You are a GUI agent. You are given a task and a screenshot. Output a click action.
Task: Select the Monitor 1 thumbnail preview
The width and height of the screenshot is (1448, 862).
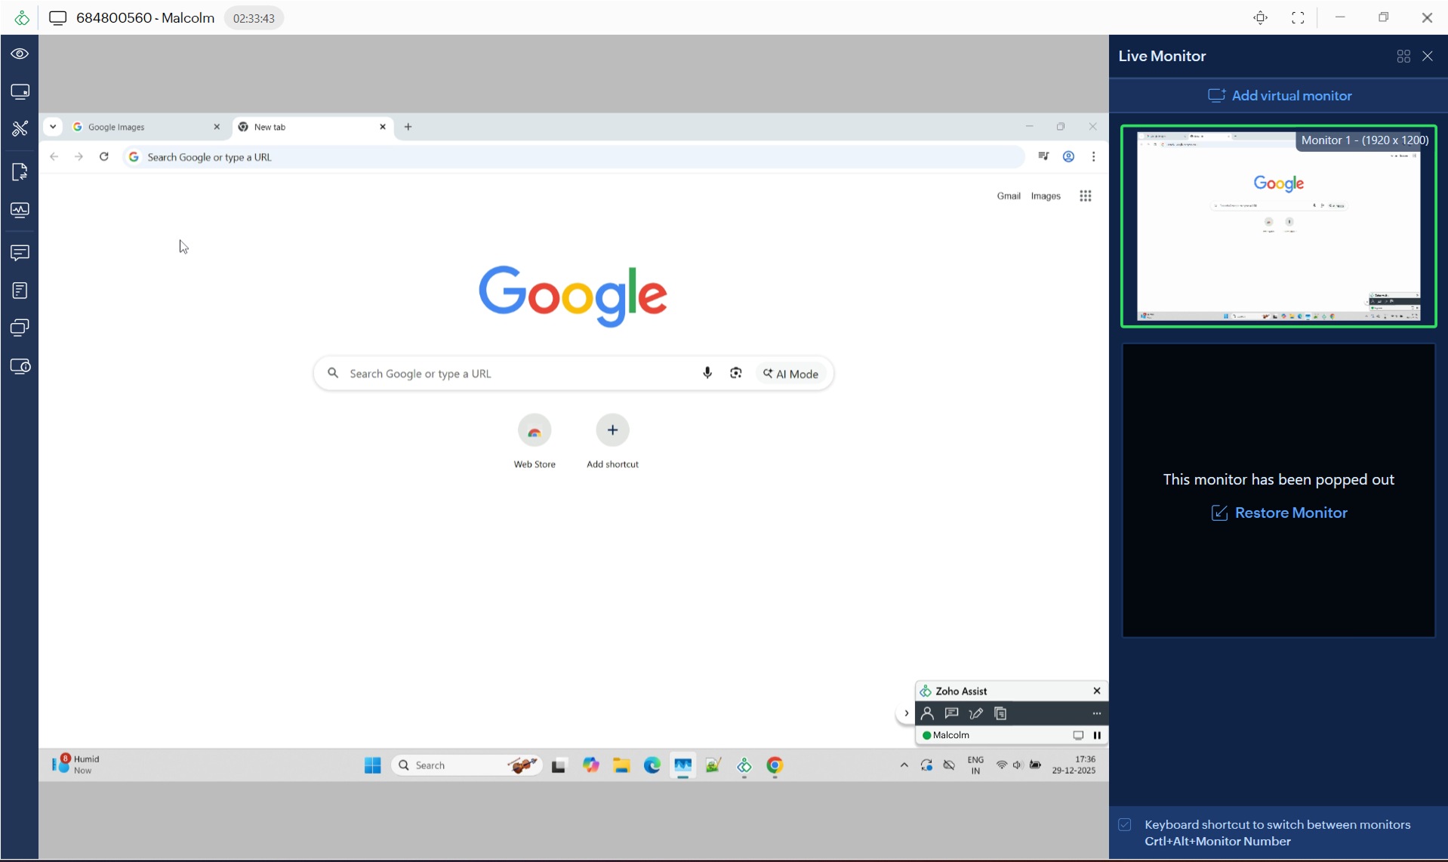tap(1278, 226)
